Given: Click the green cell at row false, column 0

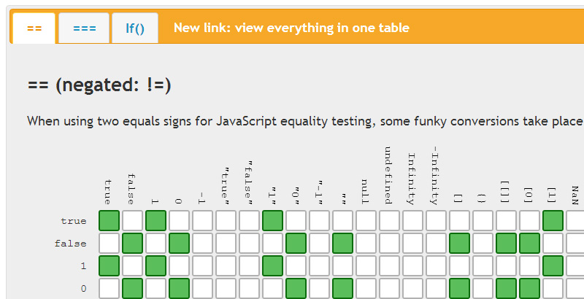Looking at the screenshot, I should pyautogui.click(x=180, y=244).
